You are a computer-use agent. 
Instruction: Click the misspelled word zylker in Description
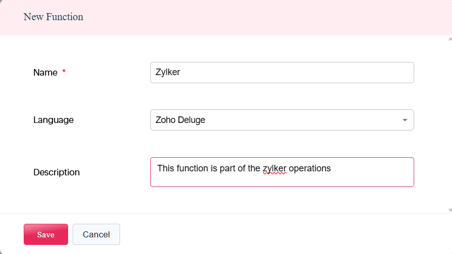274,168
